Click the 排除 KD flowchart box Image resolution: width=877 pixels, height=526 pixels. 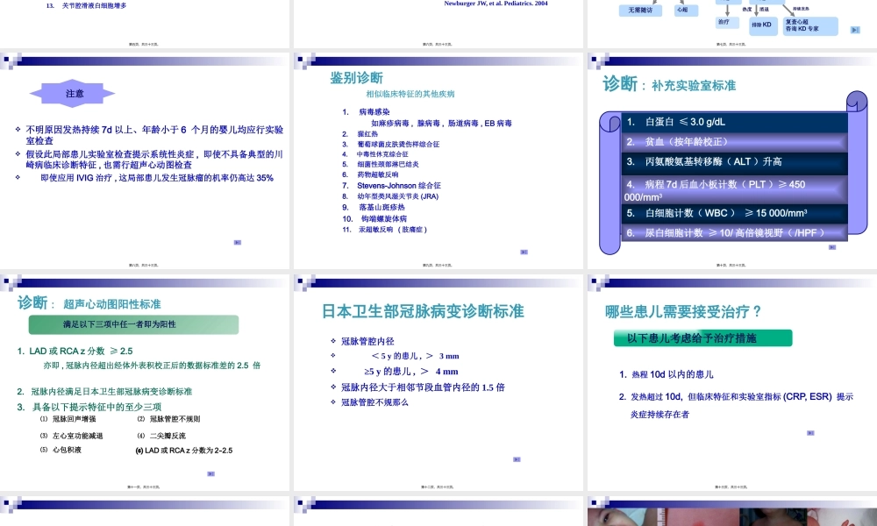[x=761, y=25]
